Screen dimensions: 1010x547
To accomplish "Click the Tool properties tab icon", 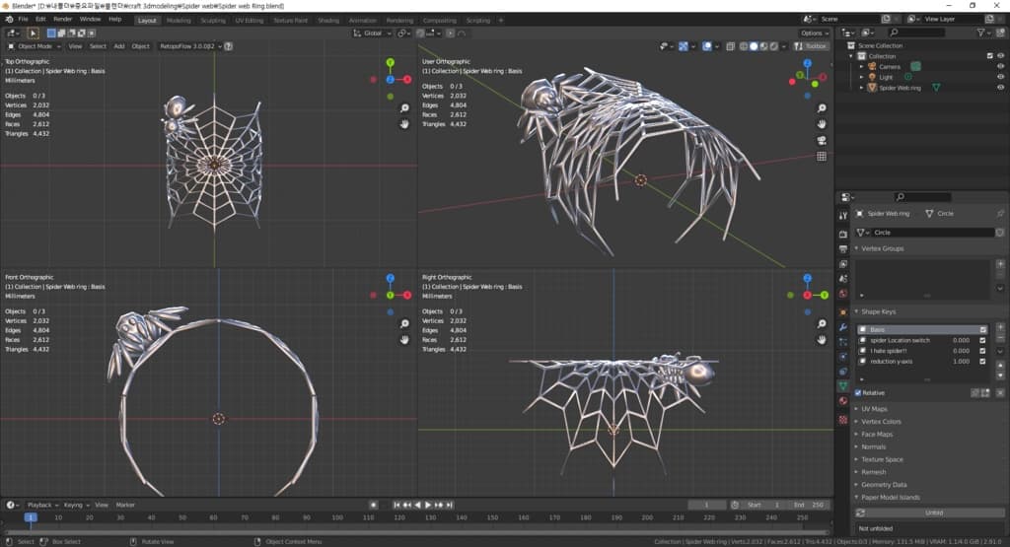I will point(842,215).
